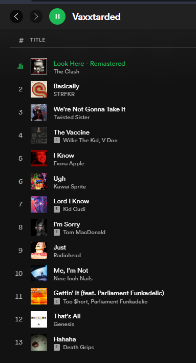This screenshot has height=363, width=196.
Task: Click the STRFKR Basically album cover
Action: (x=39, y=89)
